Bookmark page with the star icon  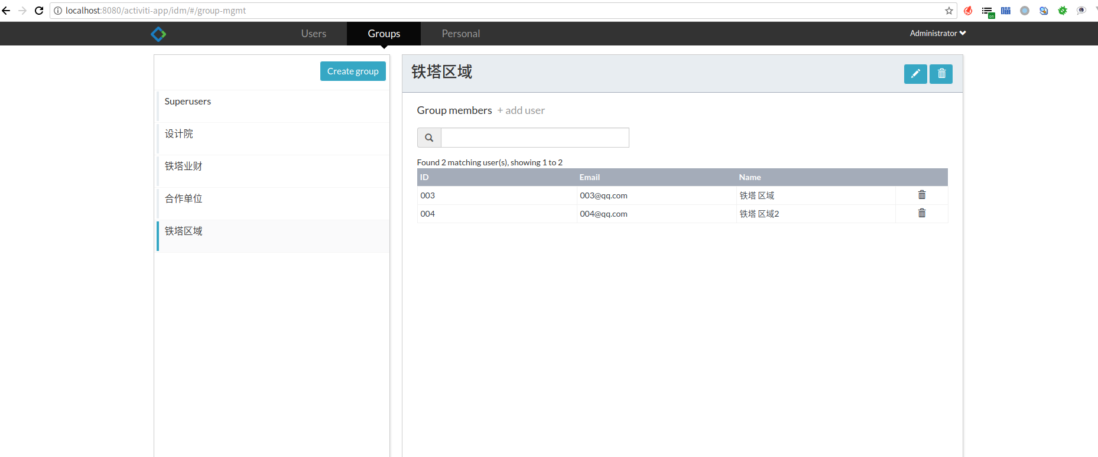pyautogui.click(x=948, y=11)
